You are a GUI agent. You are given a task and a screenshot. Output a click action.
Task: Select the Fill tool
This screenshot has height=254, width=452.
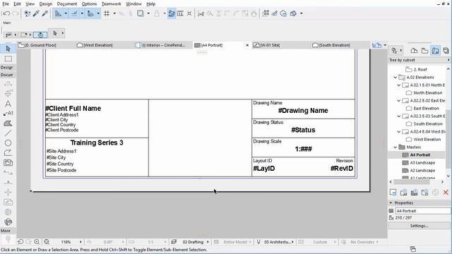[8, 123]
